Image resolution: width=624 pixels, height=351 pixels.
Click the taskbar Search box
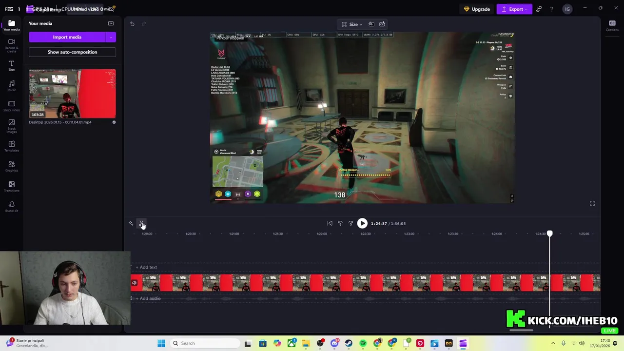click(x=204, y=344)
